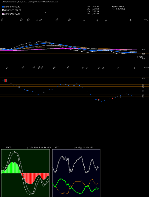Click the 'Pre L: 59.90' value
The height and width of the screenshot is (197, 149).
93,11
